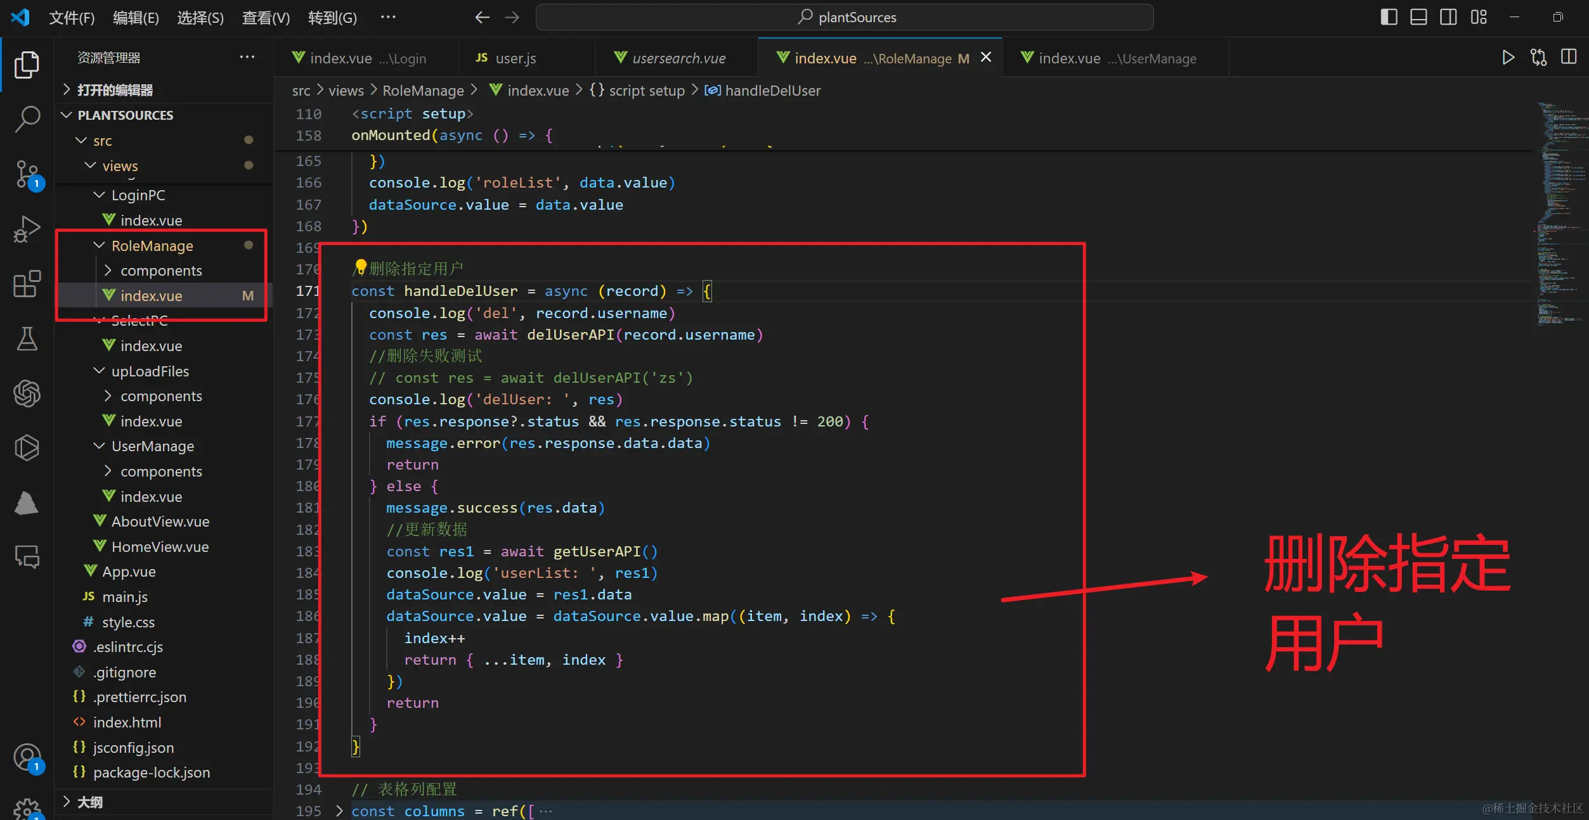Open Explorer more actions ellipsis
The height and width of the screenshot is (820, 1589).
[x=247, y=57]
